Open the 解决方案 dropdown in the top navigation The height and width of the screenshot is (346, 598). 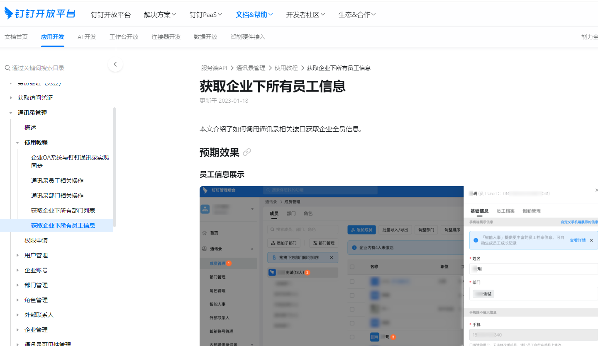coord(160,15)
